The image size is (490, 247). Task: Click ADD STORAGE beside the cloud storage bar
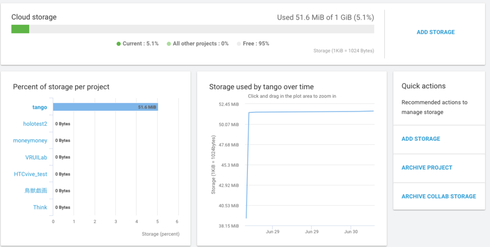click(435, 32)
